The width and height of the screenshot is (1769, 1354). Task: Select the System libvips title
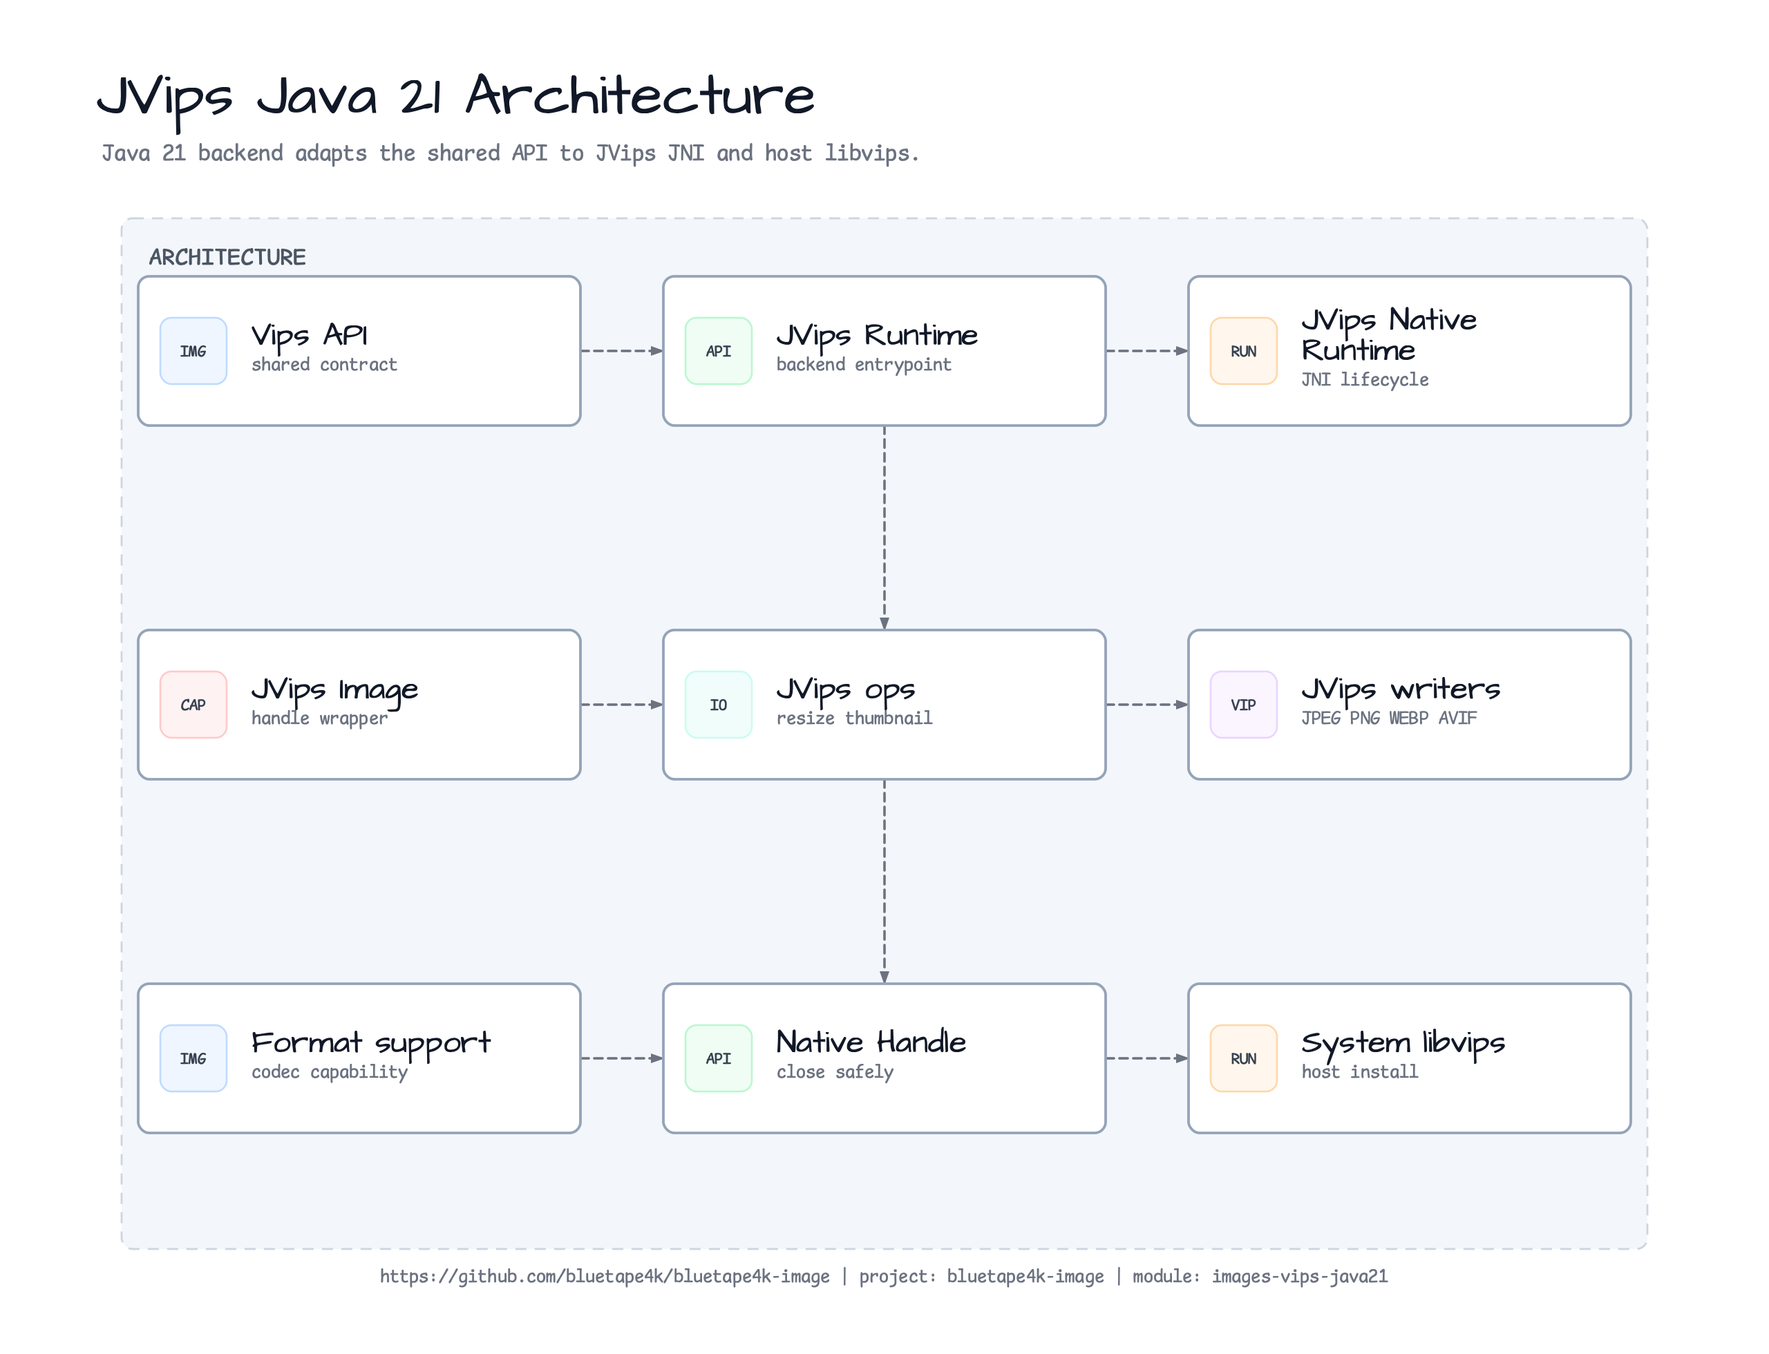click(1403, 1044)
